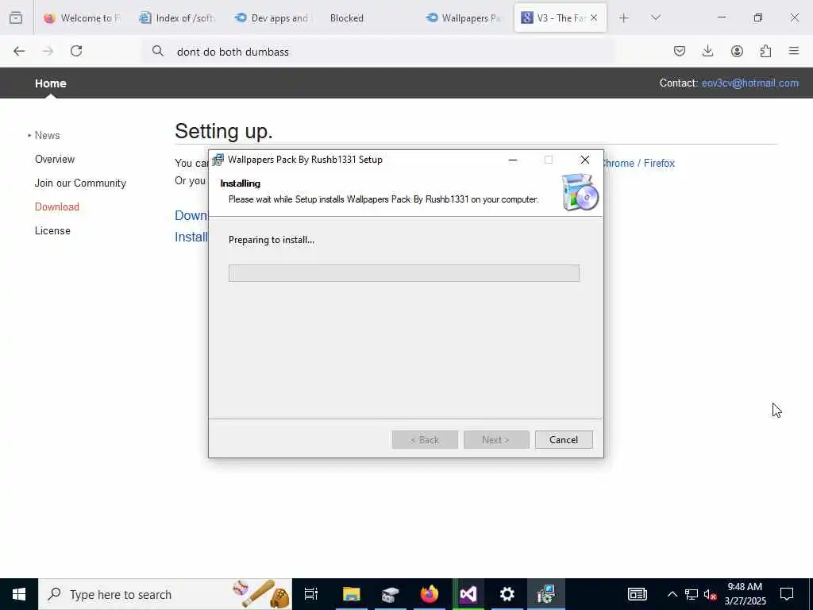Switch to the 'Welcome to' tab
This screenshot has height=610, width=813.
point(82,17)
